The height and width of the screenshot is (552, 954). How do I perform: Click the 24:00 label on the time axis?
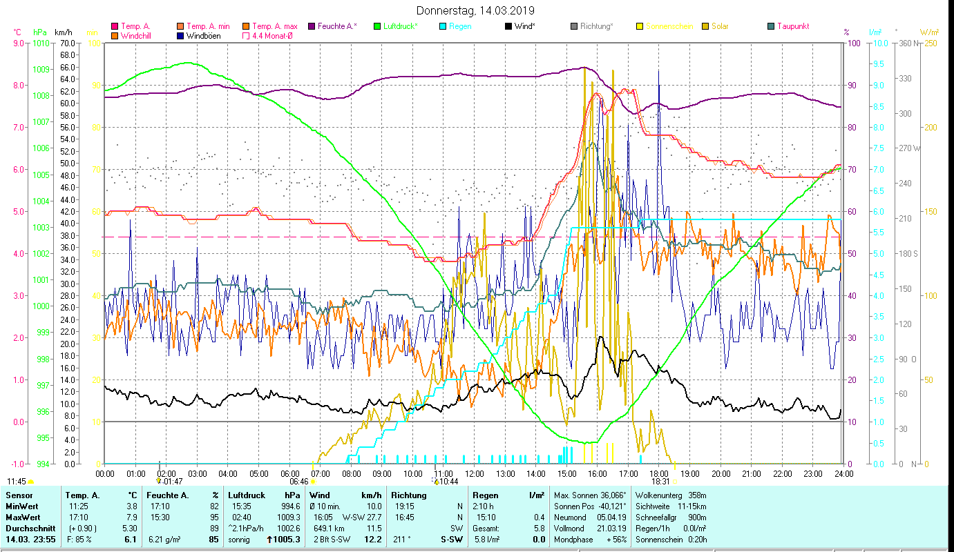pos(844,473)
